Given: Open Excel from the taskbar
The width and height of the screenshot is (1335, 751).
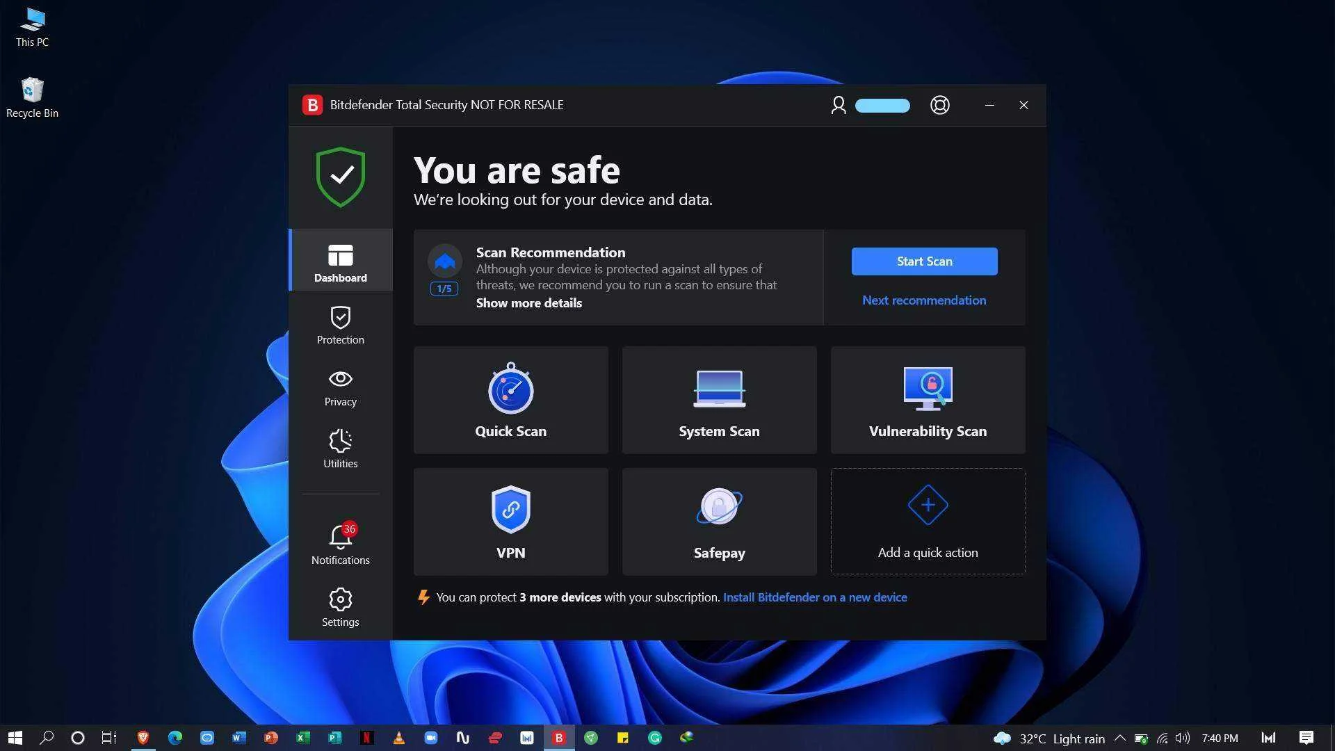Looking at the screenshot, I should point(303,738).
